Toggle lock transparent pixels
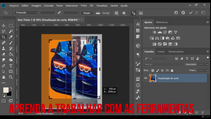 point(153,70)
